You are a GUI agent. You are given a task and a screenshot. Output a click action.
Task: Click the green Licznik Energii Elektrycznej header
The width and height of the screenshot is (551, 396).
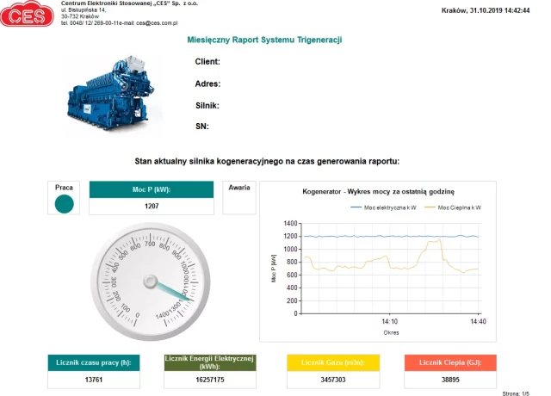tap(210, 362)
